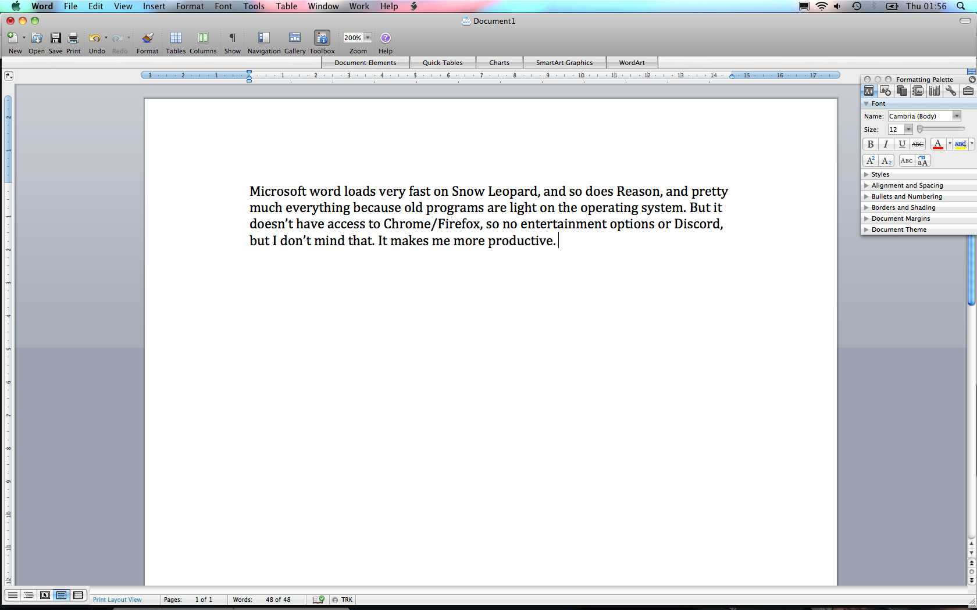This screenshot has height=610, width=977.
Task: Create a new document with the New icon
Action: tap(12, 38)
